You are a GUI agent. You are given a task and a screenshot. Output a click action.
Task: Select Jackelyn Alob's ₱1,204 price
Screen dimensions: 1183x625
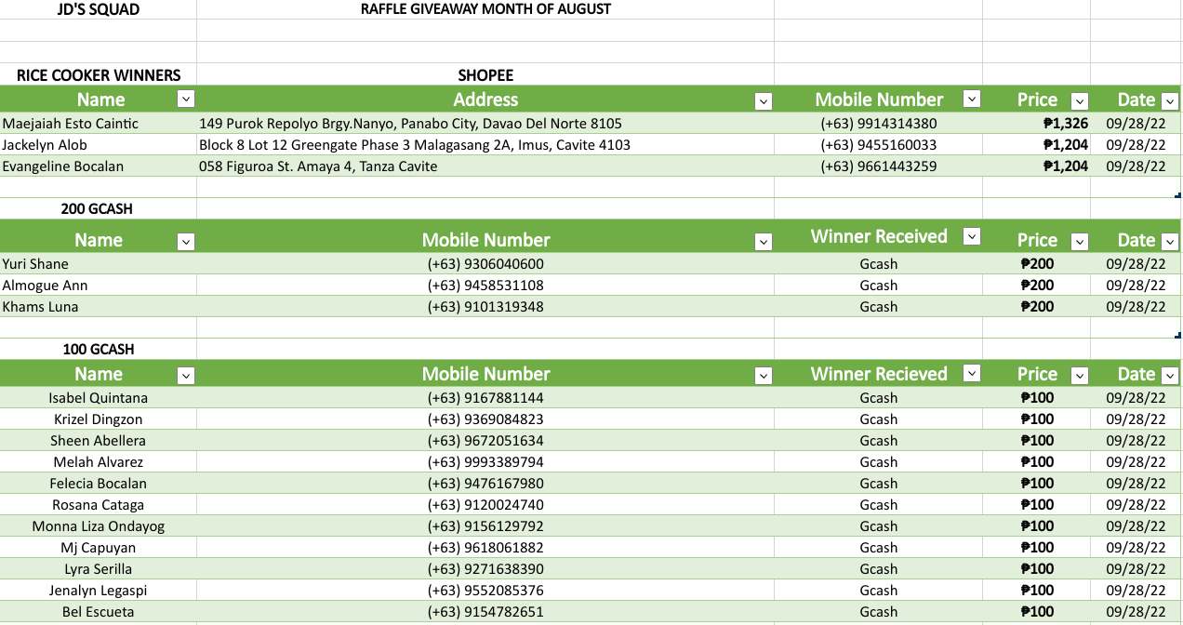1066,145
